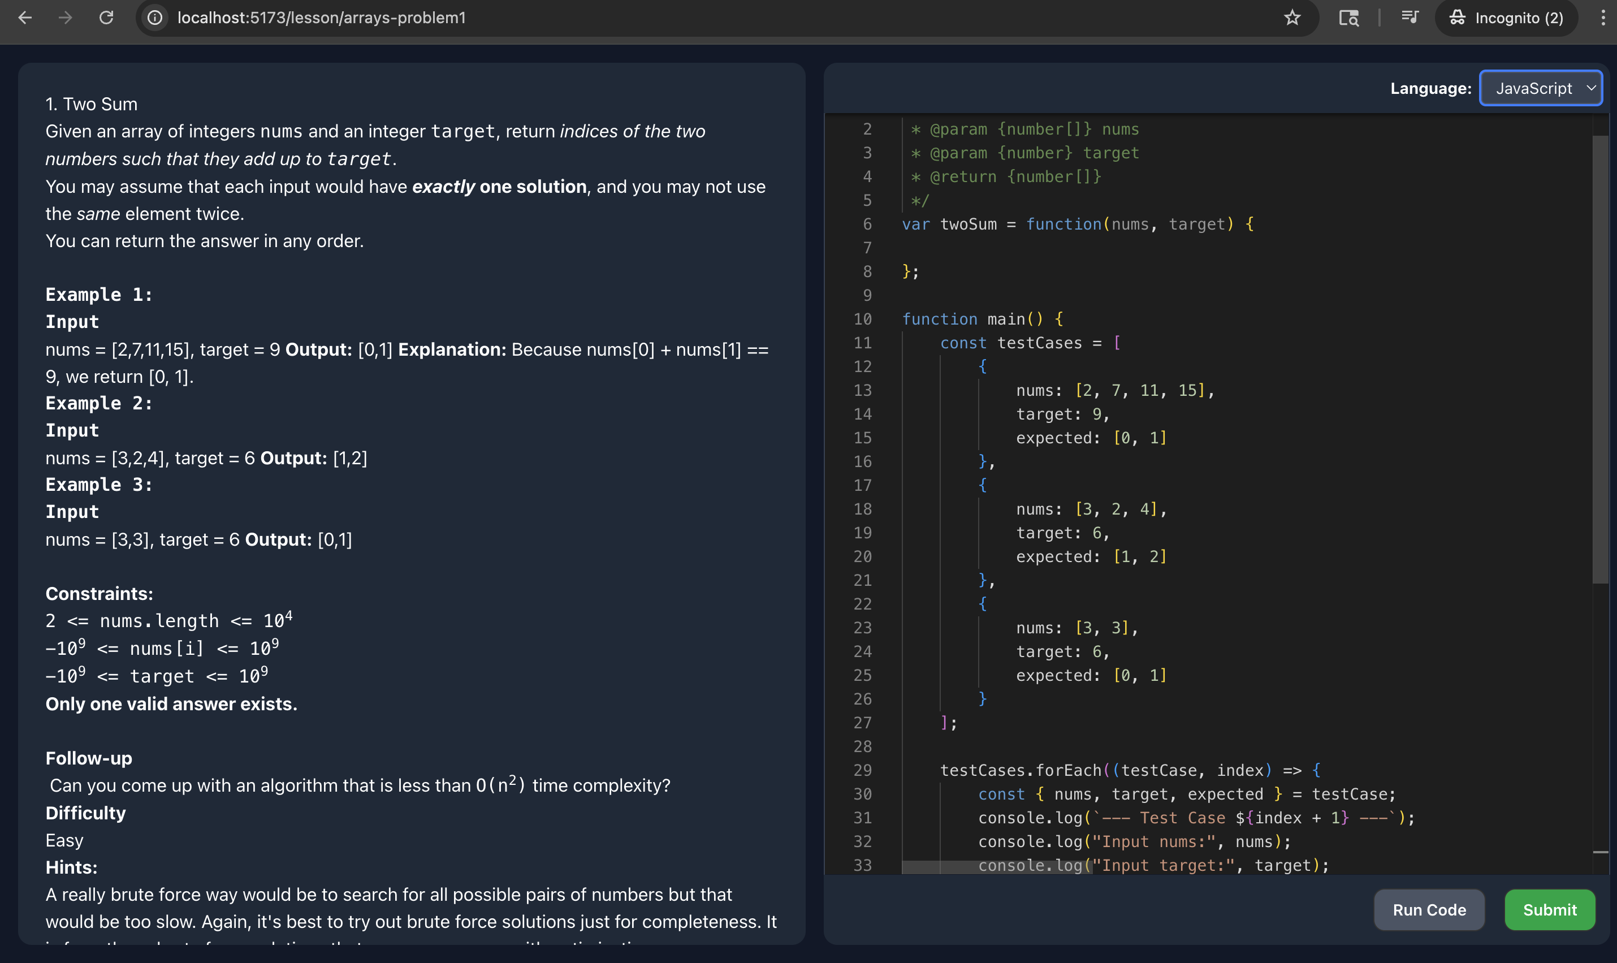Click the code editor vertical scrollbar
Image resolution: width=1617 pixels, height=963 pixels.
[1600, 359]
